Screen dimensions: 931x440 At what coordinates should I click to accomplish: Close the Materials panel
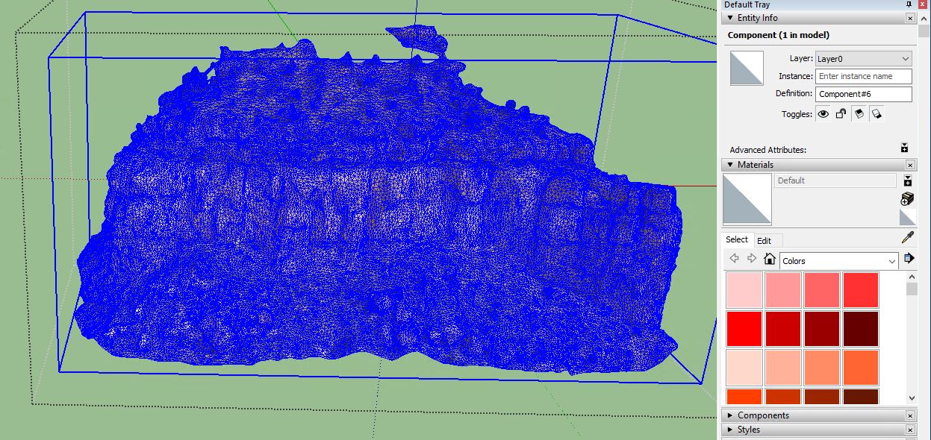(x=910, y=165)
